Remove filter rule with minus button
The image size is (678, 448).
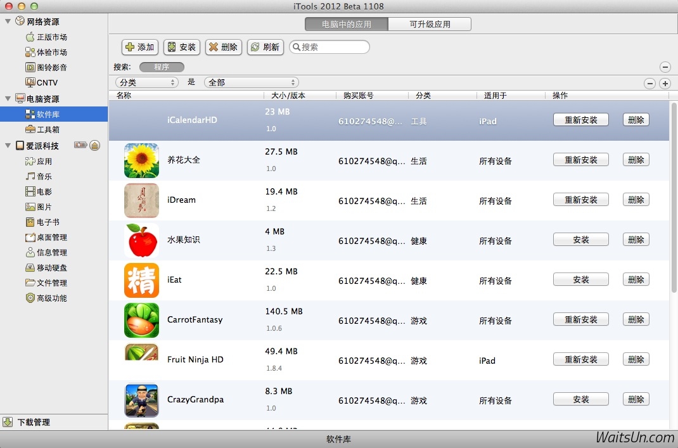pyautogui.click(x=649, y=83)
